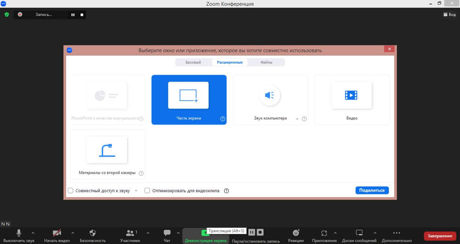Open the Чат chat panel

pyautogui.click(x=167, y=233)
